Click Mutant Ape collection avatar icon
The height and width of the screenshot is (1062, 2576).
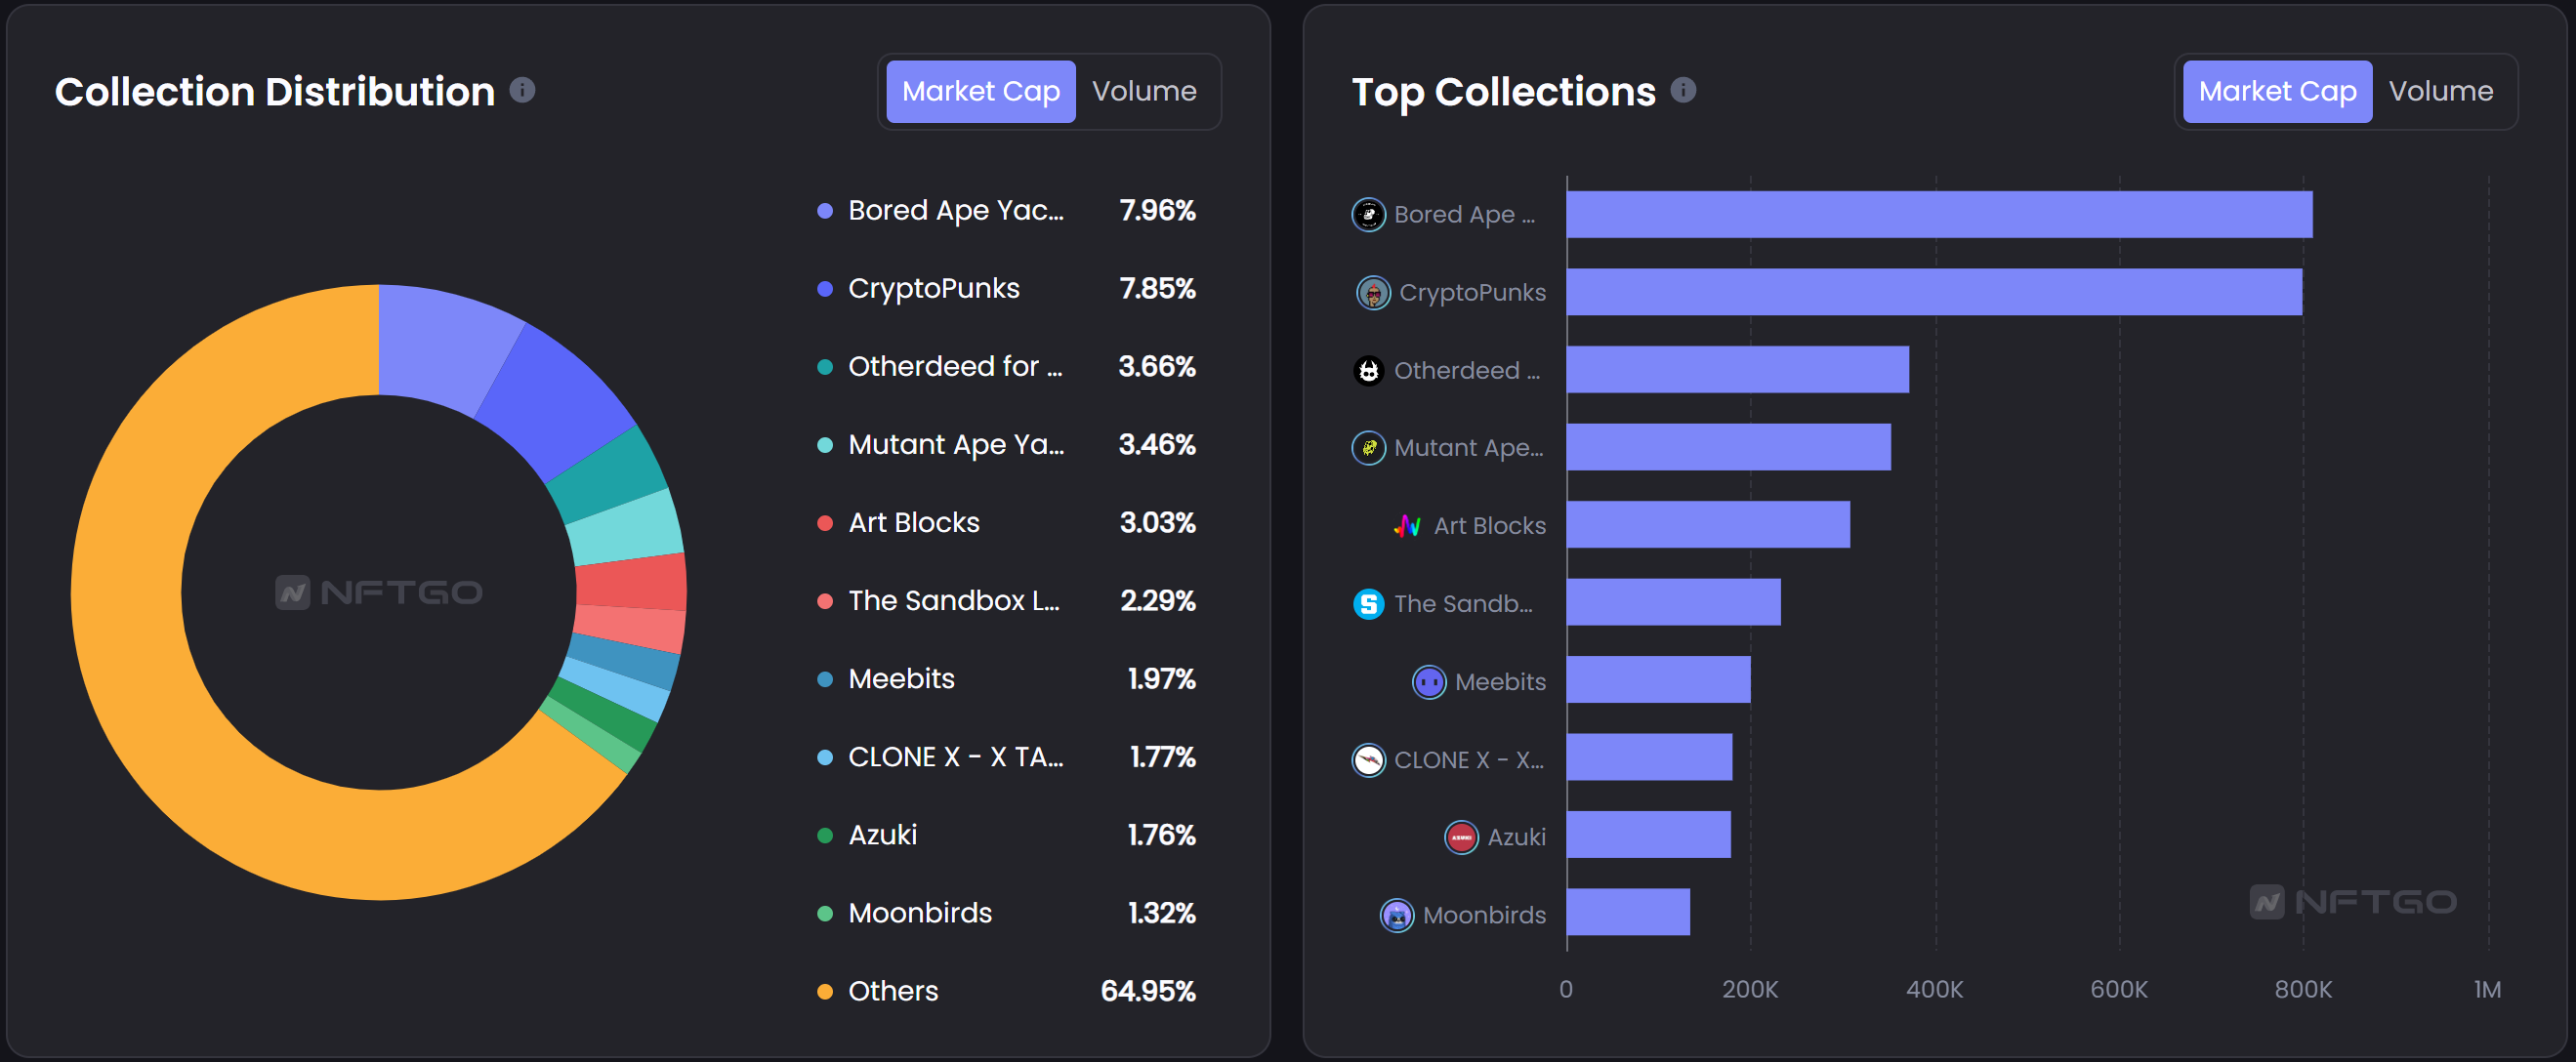pyautogui.click(x=1368, y=448)
